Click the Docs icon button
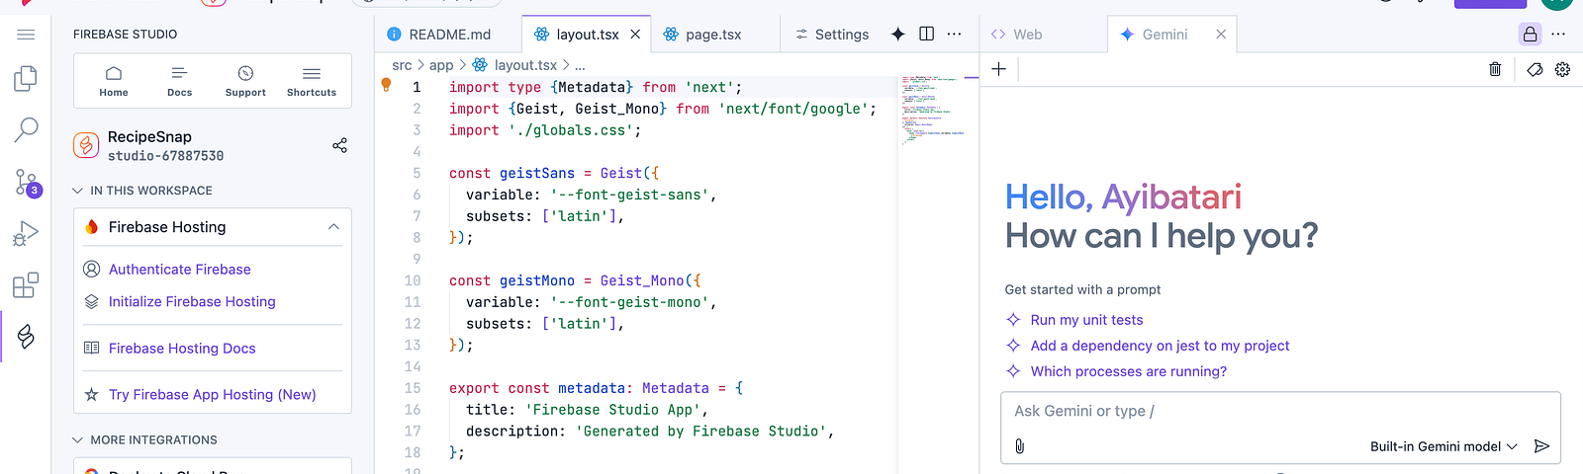Screen dimensions: 1583x474 (179, 81)
